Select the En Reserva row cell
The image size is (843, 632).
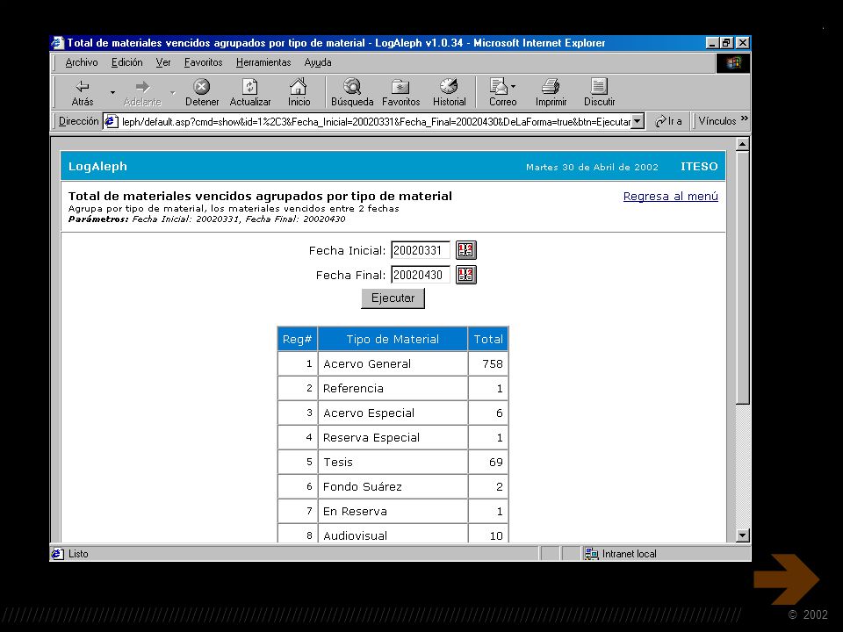pos(393,511)
